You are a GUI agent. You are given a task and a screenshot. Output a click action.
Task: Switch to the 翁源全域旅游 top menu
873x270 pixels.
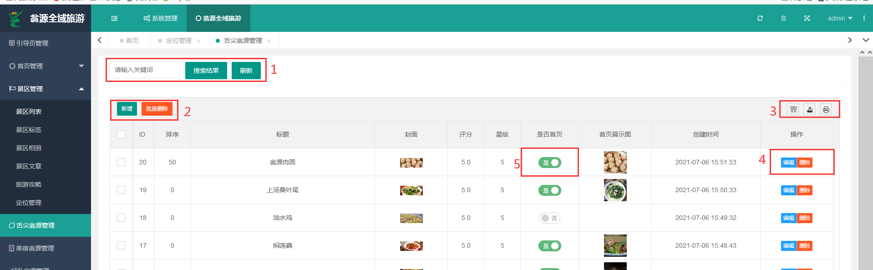tap(218, 18)
